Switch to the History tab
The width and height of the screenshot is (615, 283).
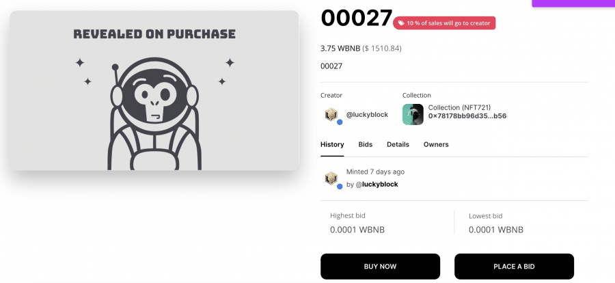[x=332, y=144]
